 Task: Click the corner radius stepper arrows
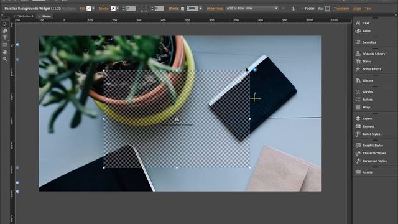152,9
